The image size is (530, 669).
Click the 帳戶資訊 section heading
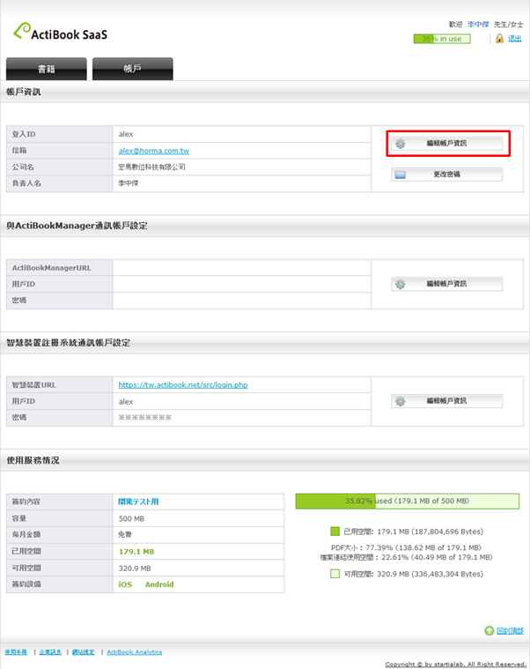coord(24,92)
